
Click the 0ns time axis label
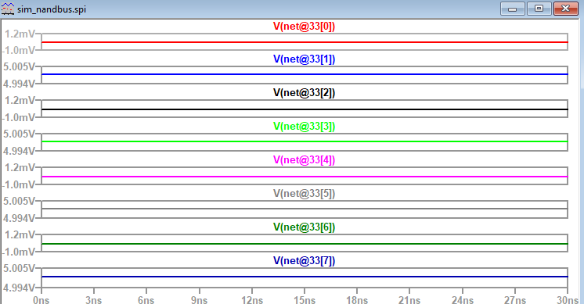41,299
